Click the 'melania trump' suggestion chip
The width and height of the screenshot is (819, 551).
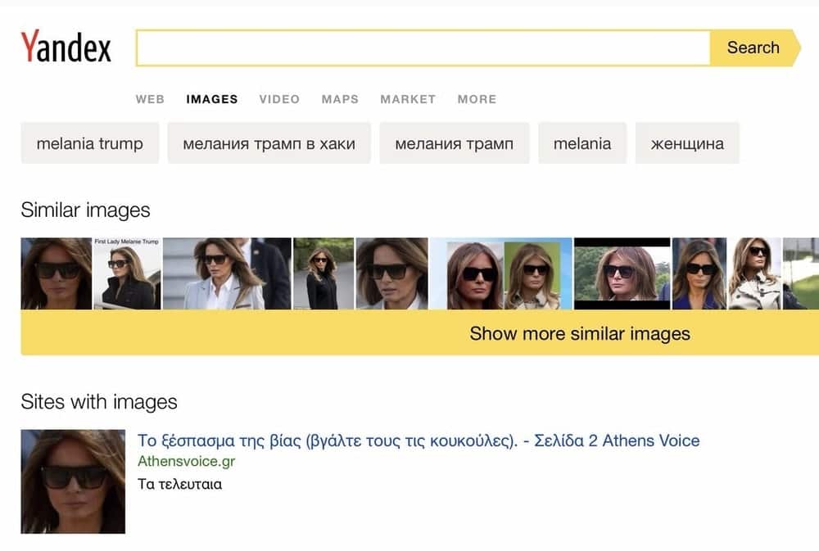[x=90, y=143]
